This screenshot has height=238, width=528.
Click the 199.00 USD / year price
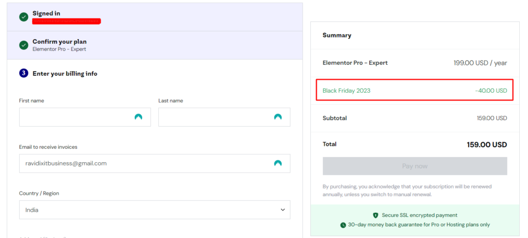coord(480,63)
